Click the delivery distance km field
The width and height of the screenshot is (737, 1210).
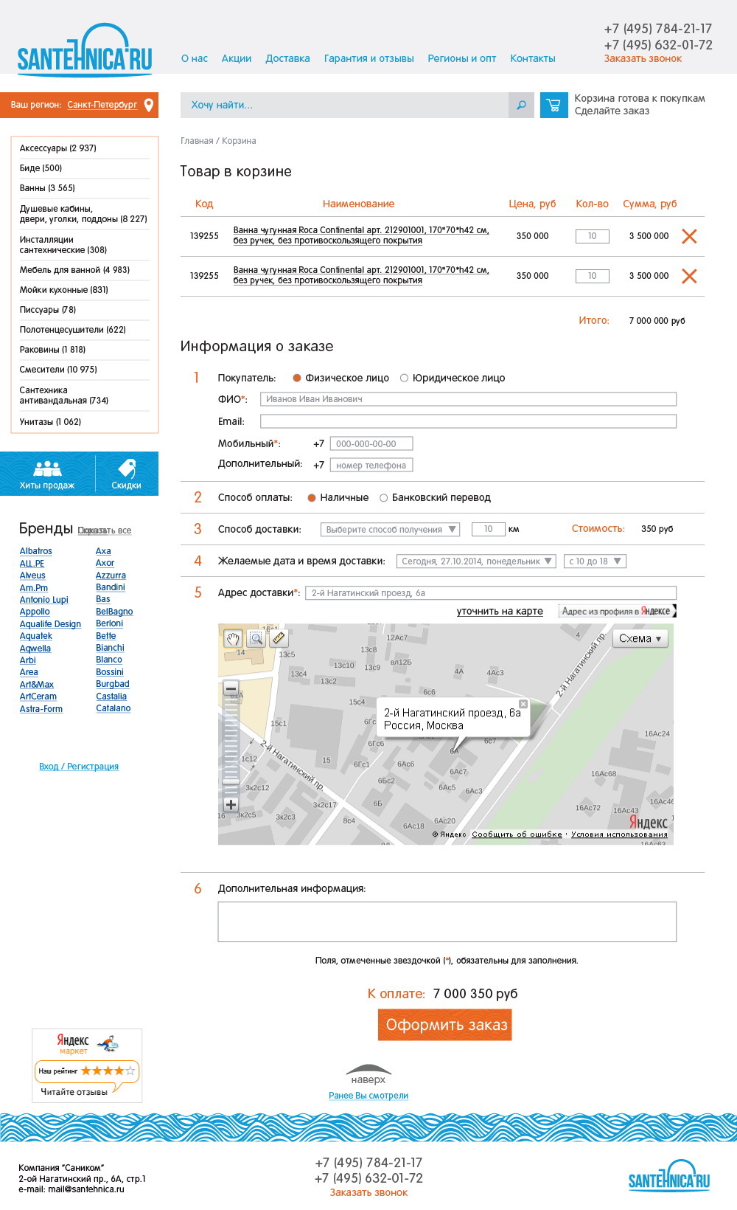point(488,529)
